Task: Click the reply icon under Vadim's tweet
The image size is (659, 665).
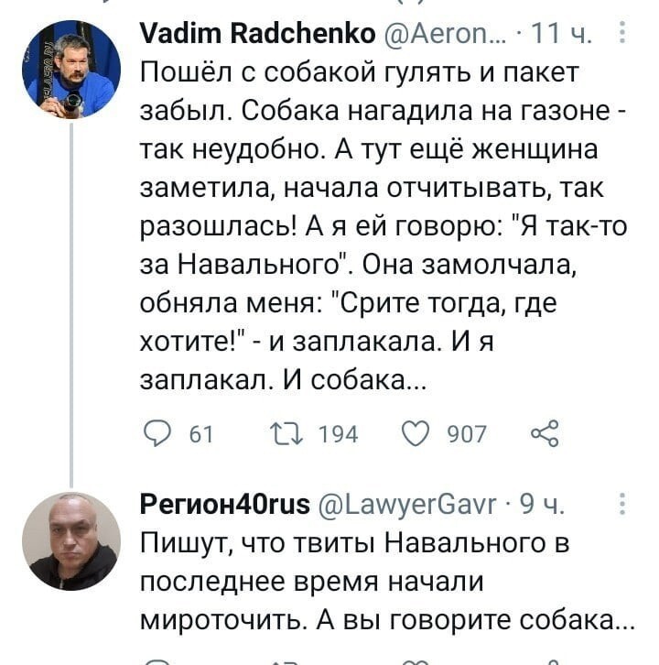Action: (x=157, y=433)
